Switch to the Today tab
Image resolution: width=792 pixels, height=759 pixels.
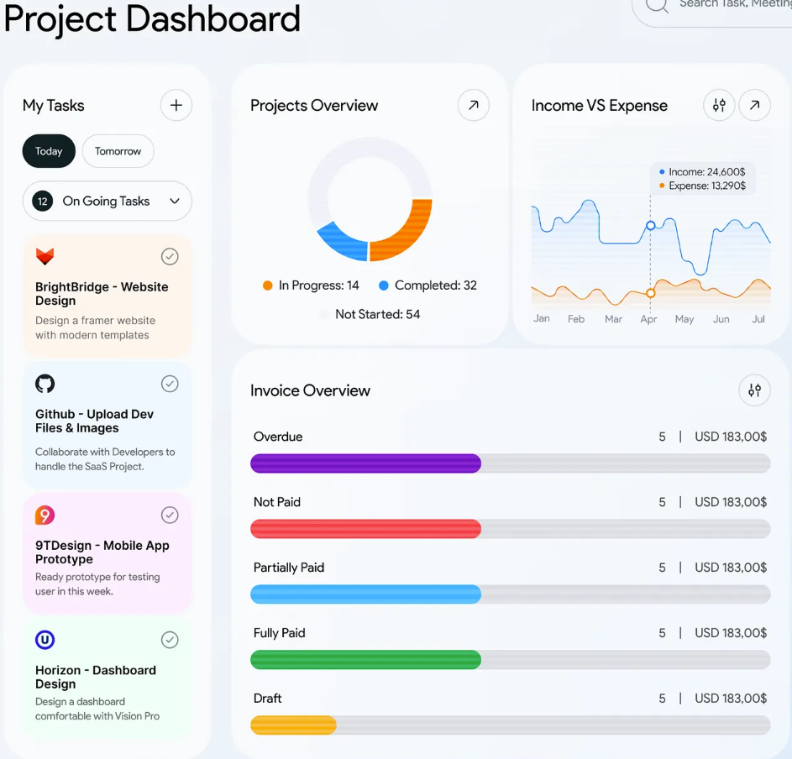point(48,151)
